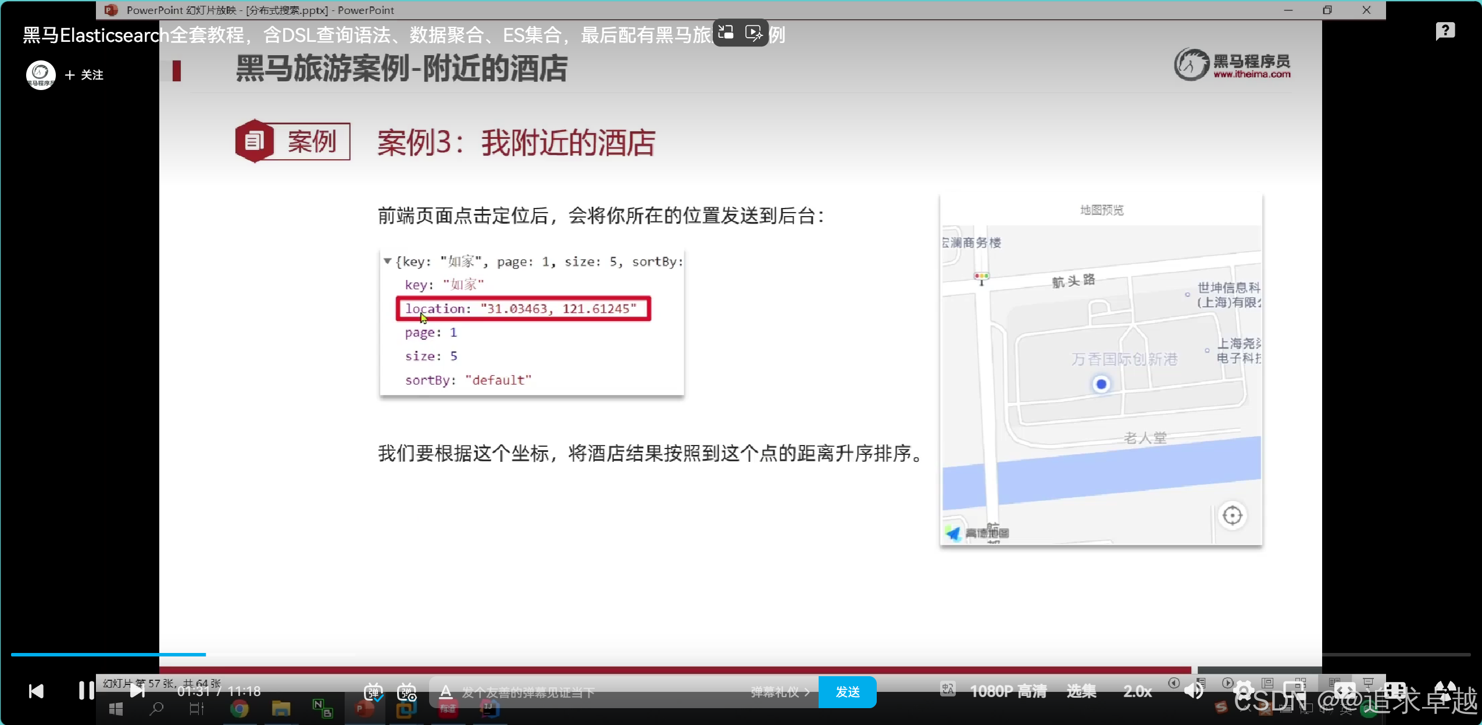
Task: Go to the previous video
Action: click(x=36, y=691)
